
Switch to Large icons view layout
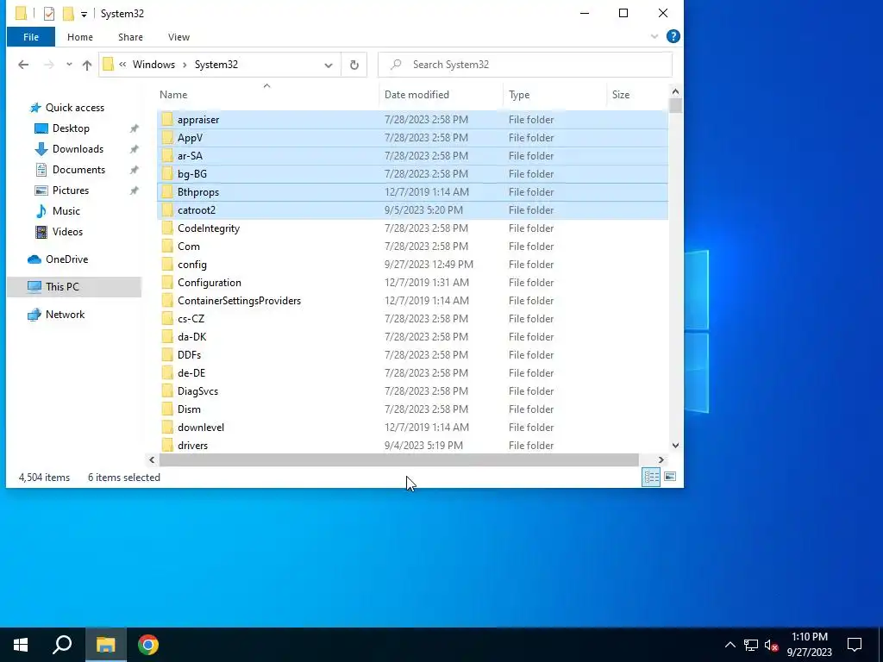[669, 477]
